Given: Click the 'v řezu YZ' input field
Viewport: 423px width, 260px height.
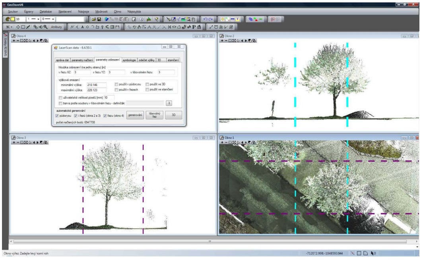Looking at the screenshot, I should [x=116, y=72].
